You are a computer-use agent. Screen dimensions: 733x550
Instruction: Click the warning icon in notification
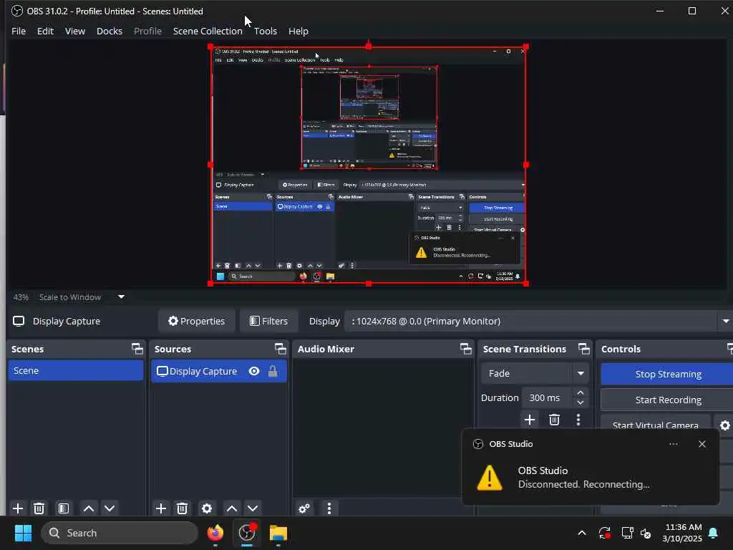point(490,478)
